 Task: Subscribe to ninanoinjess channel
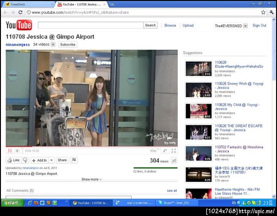click(68, 45)
